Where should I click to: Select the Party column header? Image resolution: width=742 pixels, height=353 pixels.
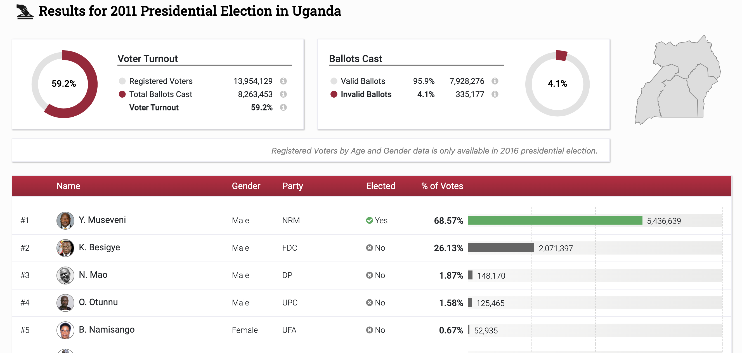(292, 186)
